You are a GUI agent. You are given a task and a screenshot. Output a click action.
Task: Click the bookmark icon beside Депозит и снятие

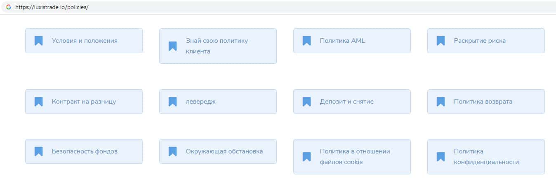(306, 102)
